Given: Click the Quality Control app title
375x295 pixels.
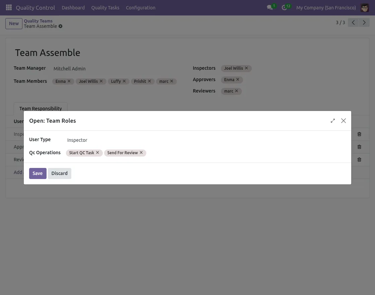Looking at the screenshot, I should coord(35,8).
